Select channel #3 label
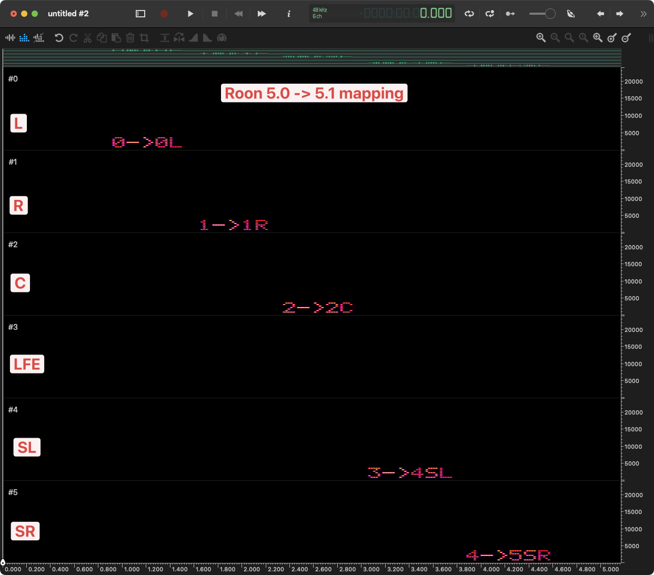Viewport: 654px width, 575px height. point(13,327)
